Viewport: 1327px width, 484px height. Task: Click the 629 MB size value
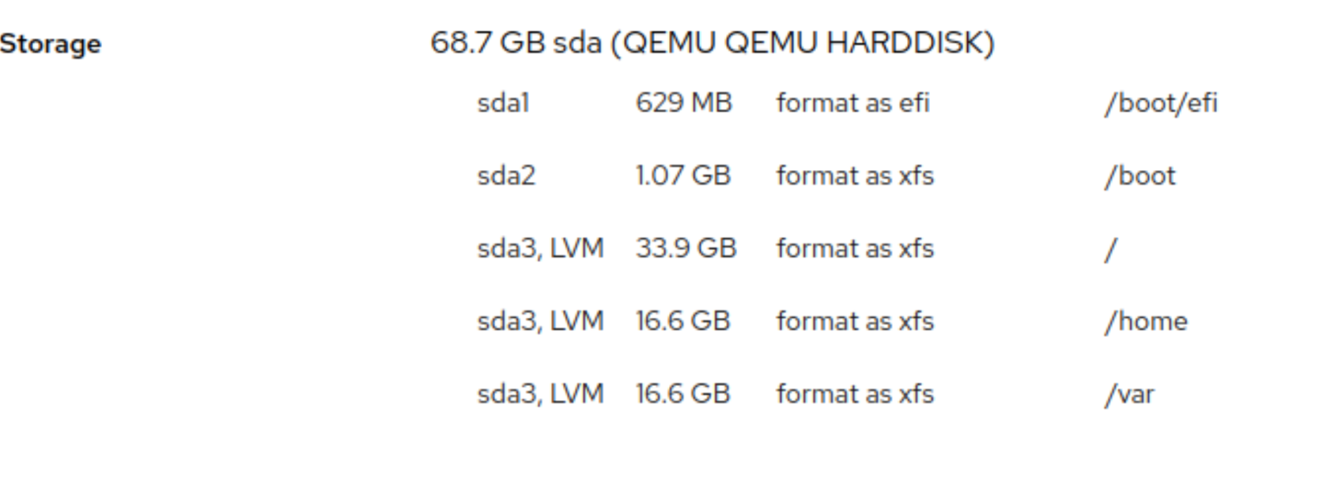point(683,103)
